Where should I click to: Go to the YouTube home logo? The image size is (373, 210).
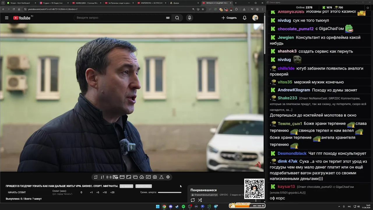22,18
